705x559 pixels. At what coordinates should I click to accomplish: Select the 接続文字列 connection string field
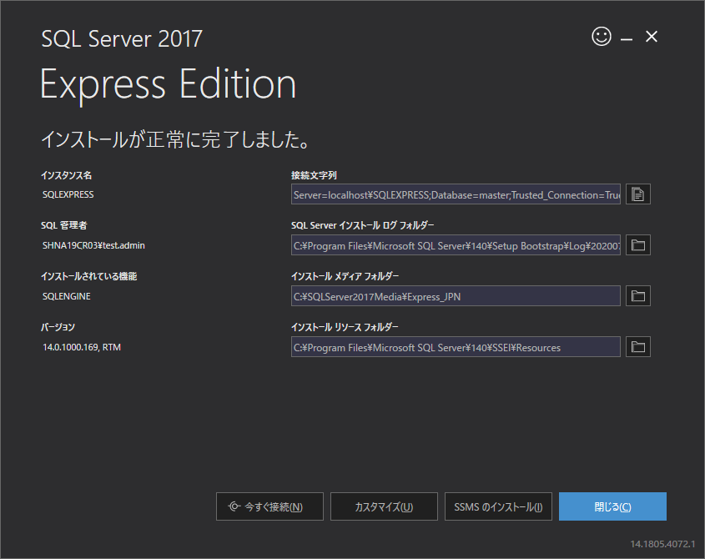pos(456,194)
